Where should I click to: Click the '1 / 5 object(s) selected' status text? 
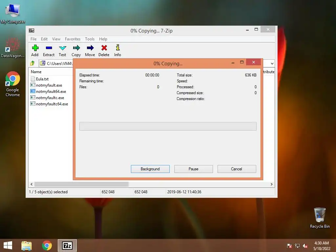[x=48, y=192]
